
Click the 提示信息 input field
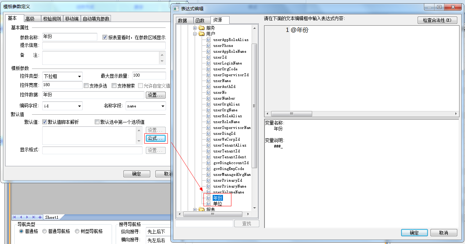pos(104,45)
